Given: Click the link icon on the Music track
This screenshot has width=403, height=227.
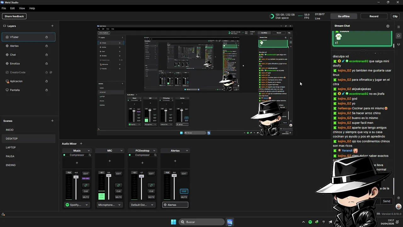Looking at the screenshot, I should point(86,185).
